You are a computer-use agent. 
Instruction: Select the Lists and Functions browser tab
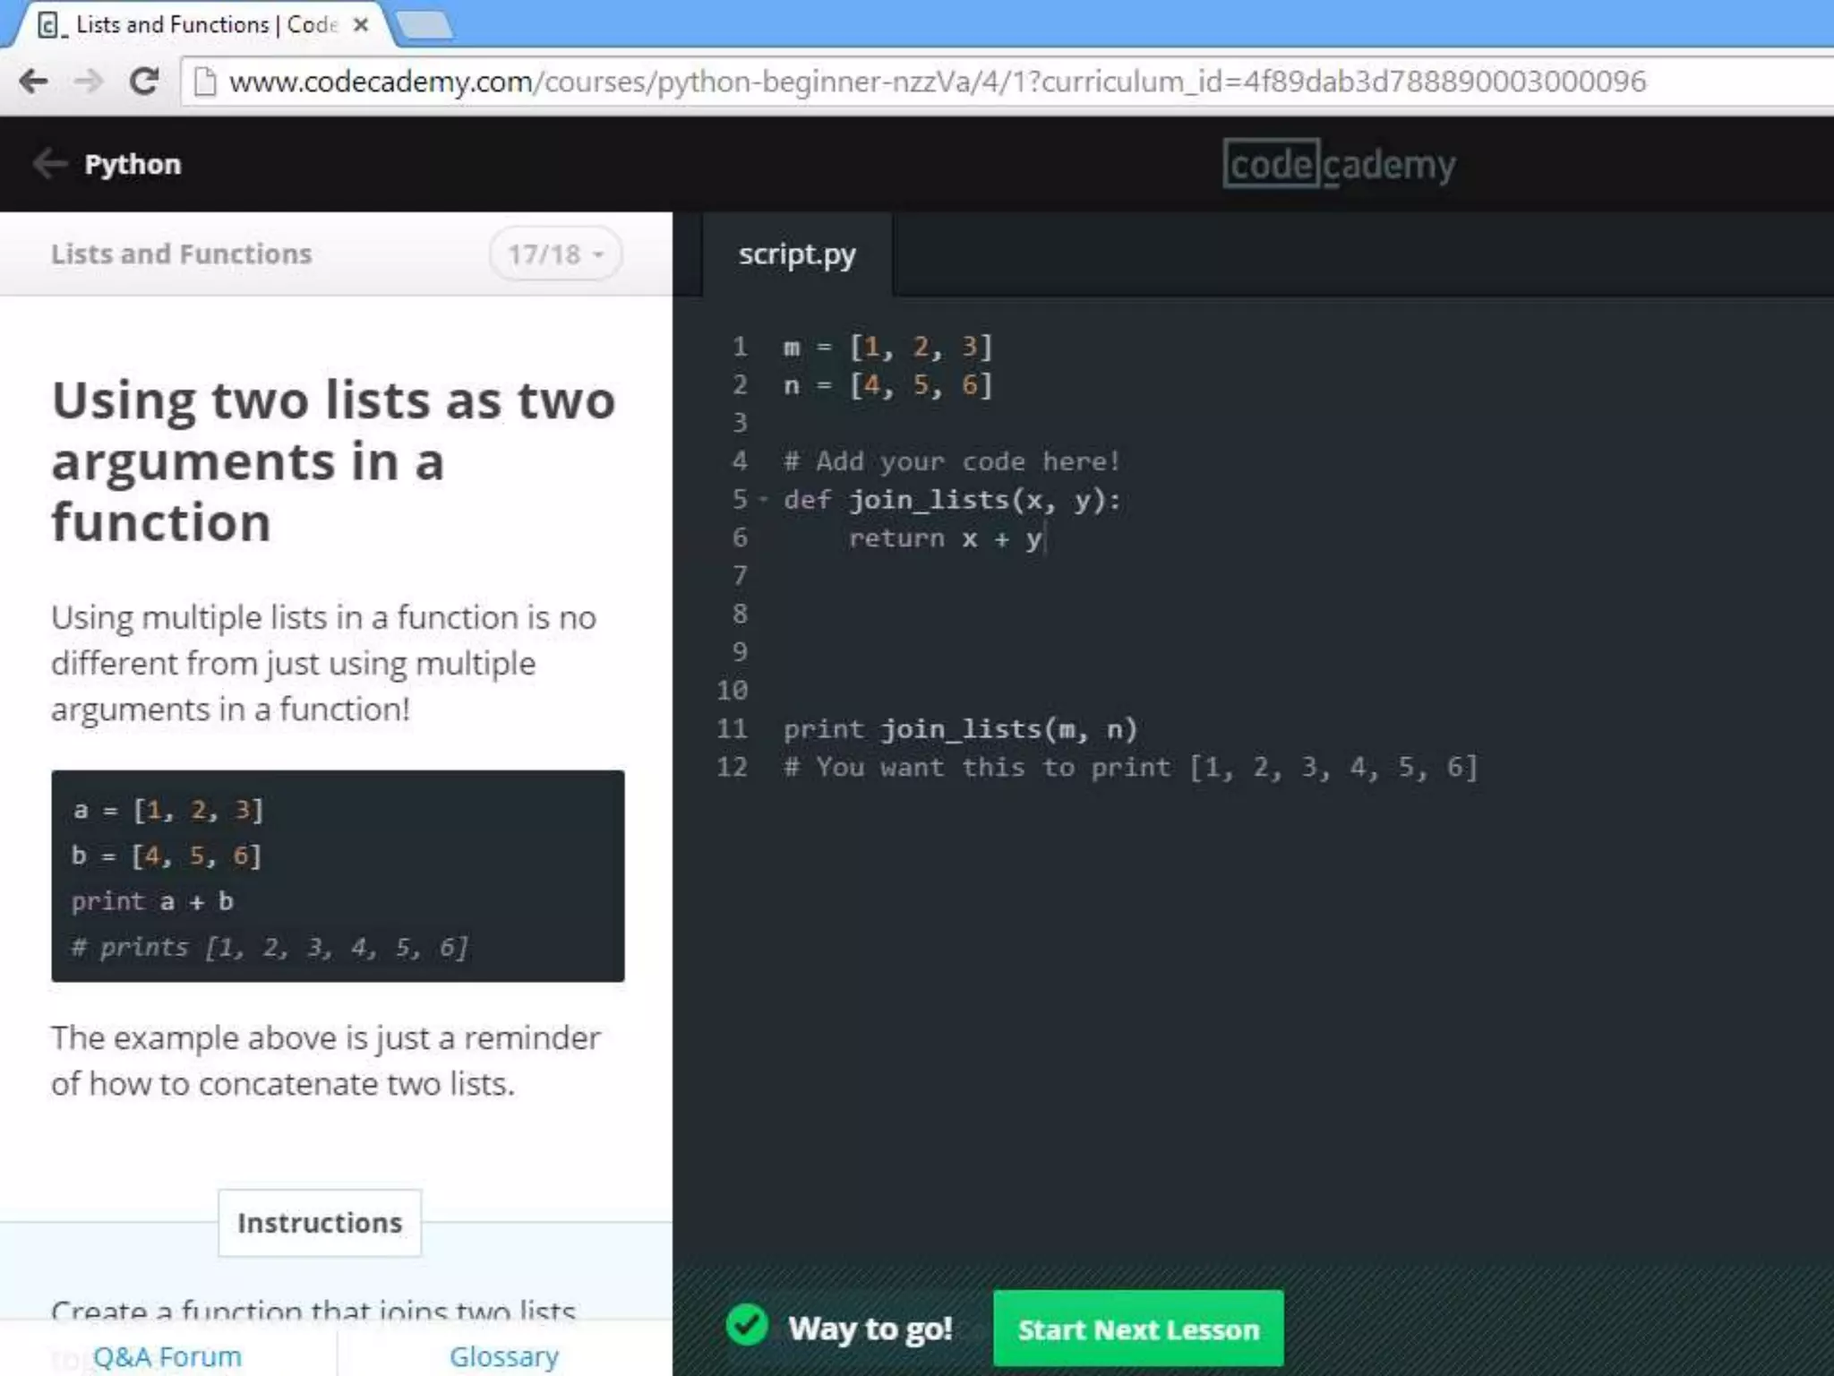[x=201, y=25]
